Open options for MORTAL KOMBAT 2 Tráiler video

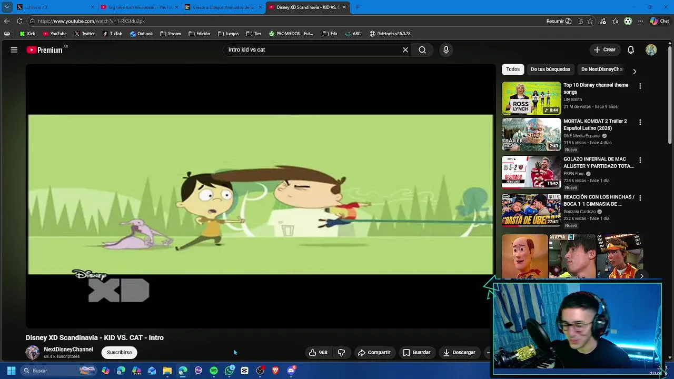(x=640, y=122)
